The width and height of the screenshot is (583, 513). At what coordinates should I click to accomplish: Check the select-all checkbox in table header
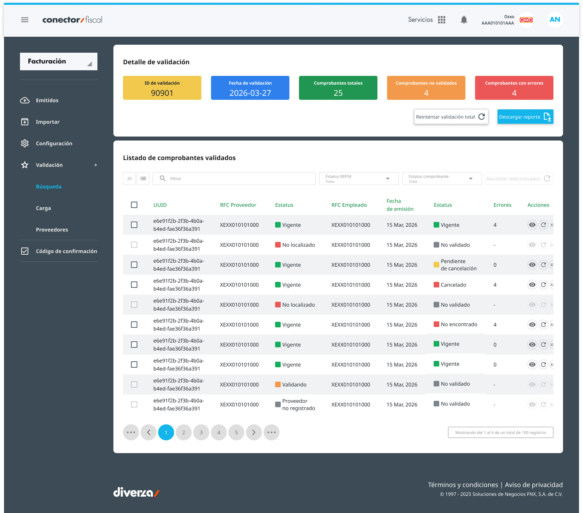click(x=134, y=205)
